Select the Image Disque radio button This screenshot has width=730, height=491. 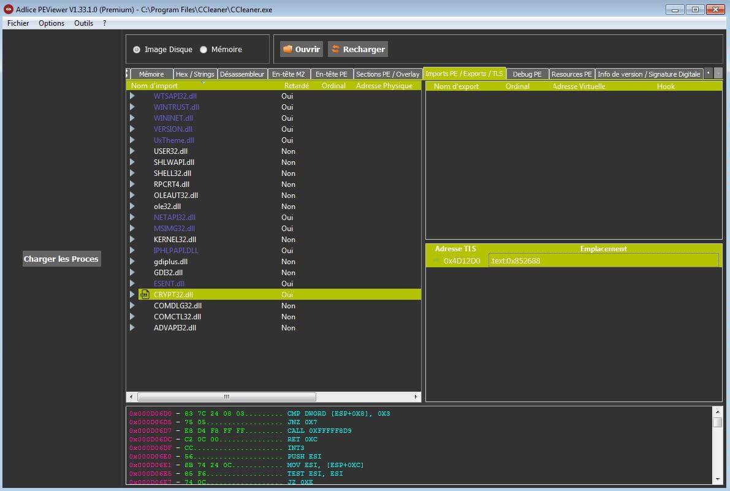click(137, 50)
